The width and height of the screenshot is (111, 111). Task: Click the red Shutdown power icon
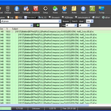(x=36, y=9)
